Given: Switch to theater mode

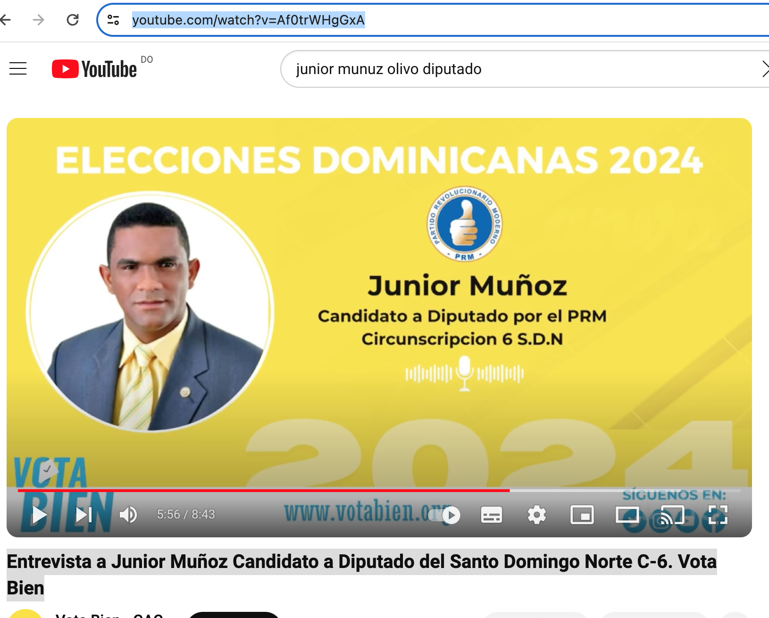Looking at the screenshot, I should (x=627, y=515).
